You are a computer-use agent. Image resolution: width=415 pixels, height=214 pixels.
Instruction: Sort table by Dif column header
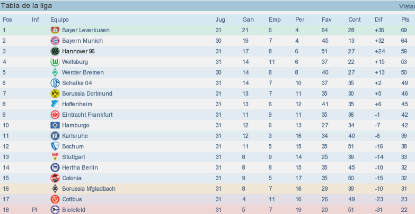tap(378, 20)
